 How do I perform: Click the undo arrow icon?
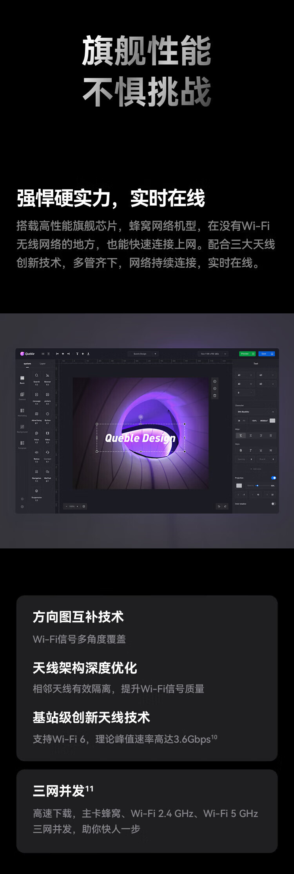(219, 506)
